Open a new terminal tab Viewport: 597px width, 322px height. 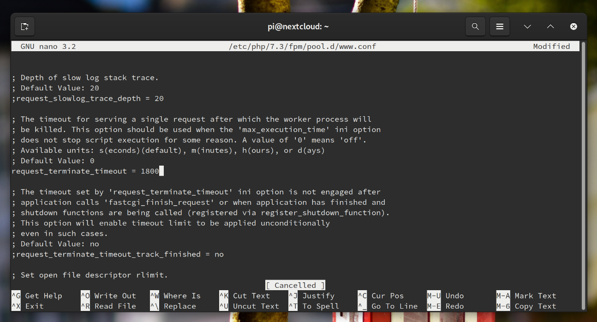click(24, 26)
